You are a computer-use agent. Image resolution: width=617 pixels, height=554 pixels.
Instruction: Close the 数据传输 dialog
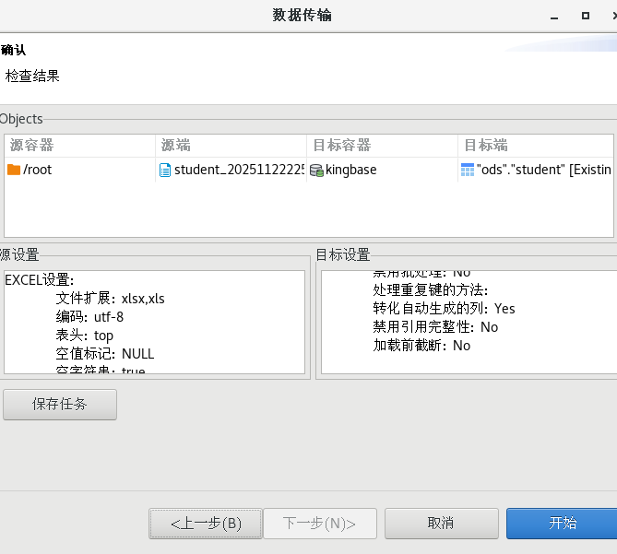(x=612, y=16)
